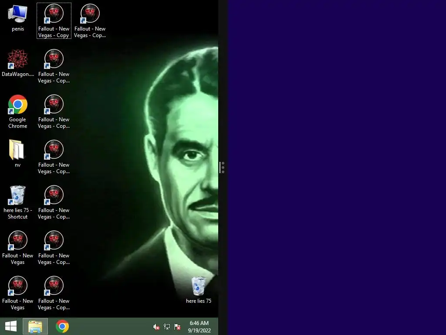Click the muted volume tray icon
The height and width of the screenshot is (335, 446).
[x=156, y=327]
